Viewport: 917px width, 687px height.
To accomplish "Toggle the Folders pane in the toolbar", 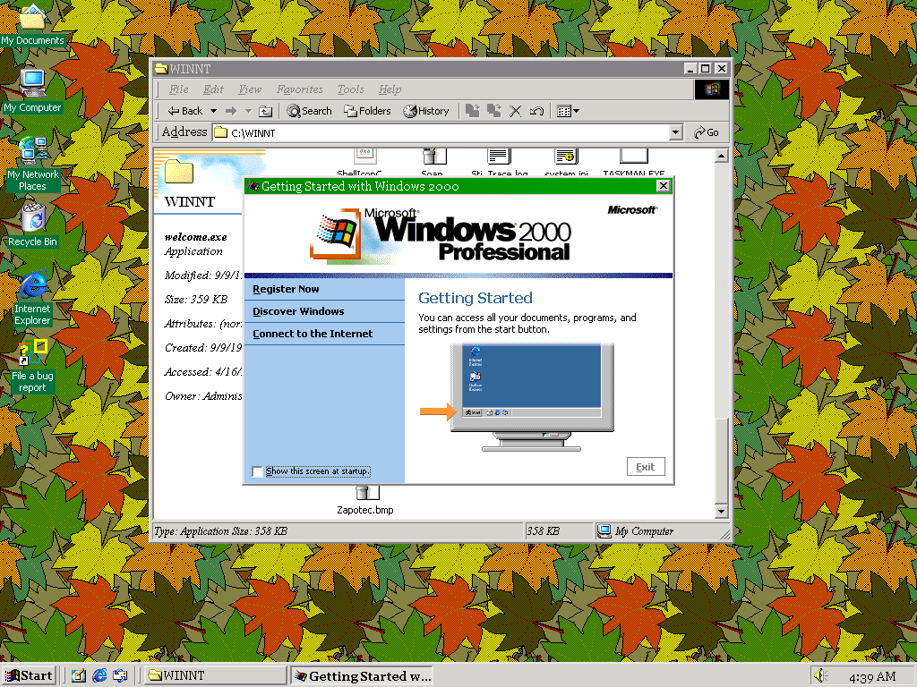I will pyautogui.click(x=367, y=111).
